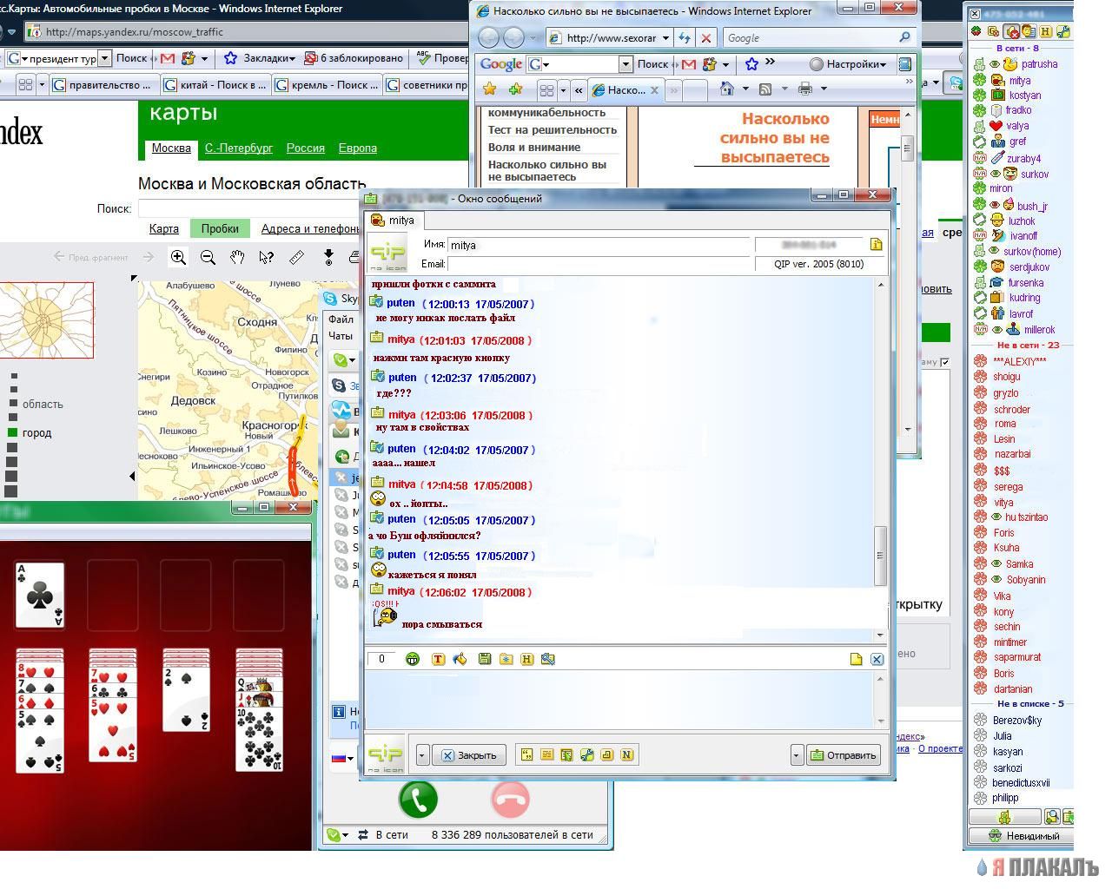
Task: Collapse the "В сети - 8" contact group
Action: pos(1017,48)
